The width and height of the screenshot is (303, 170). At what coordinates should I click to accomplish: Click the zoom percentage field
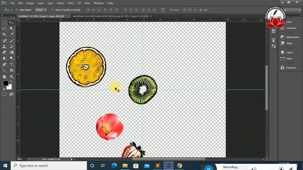[20, 160]
